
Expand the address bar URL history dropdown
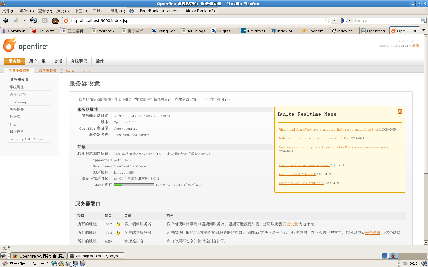coord(334,20)
